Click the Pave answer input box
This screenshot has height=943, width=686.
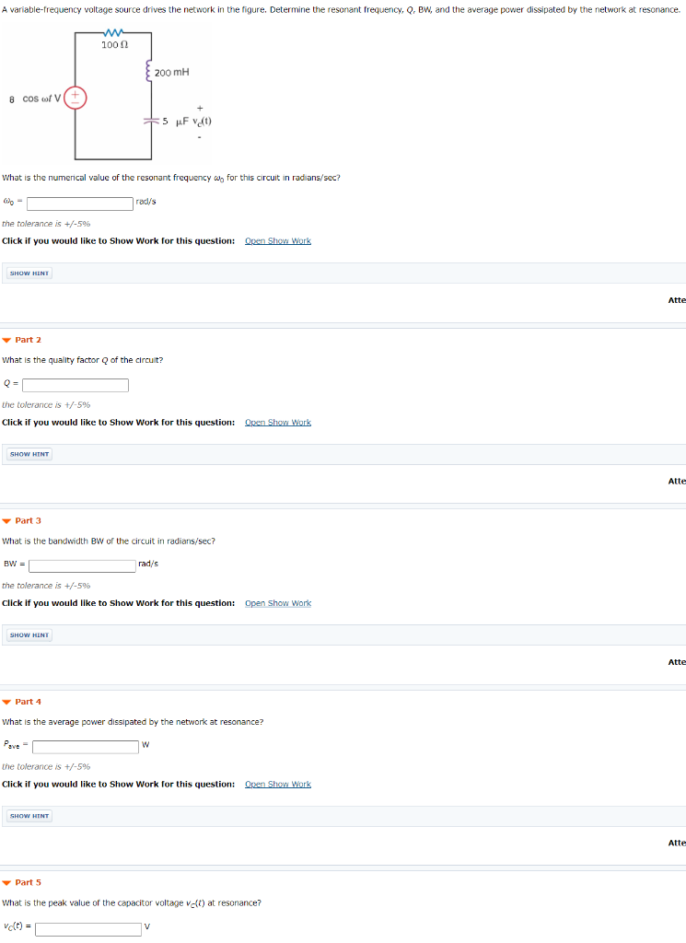[85, 746]
